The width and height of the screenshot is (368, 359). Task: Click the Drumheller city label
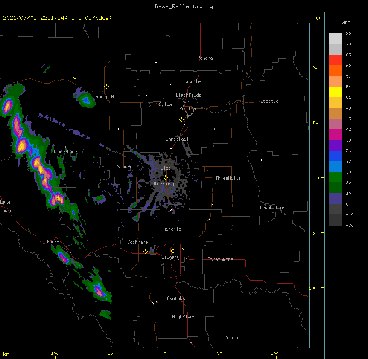click(x=272, y=208)
